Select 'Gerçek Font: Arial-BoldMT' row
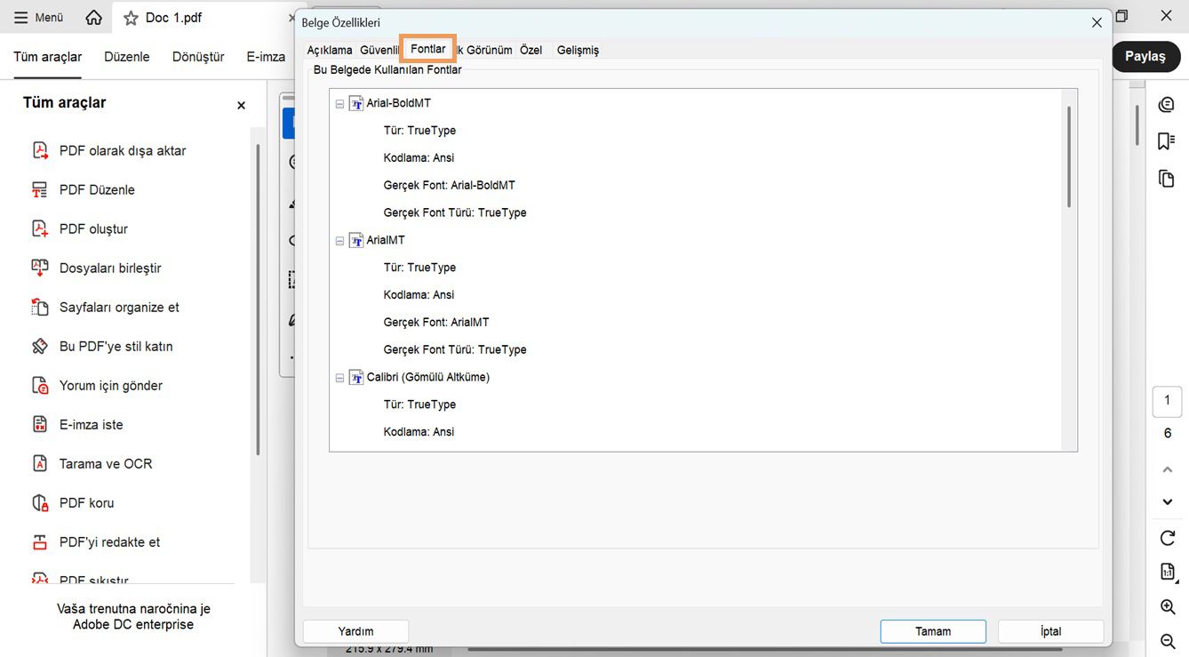The width and height of the screenshot is (1189, 657). click(450, 185)
